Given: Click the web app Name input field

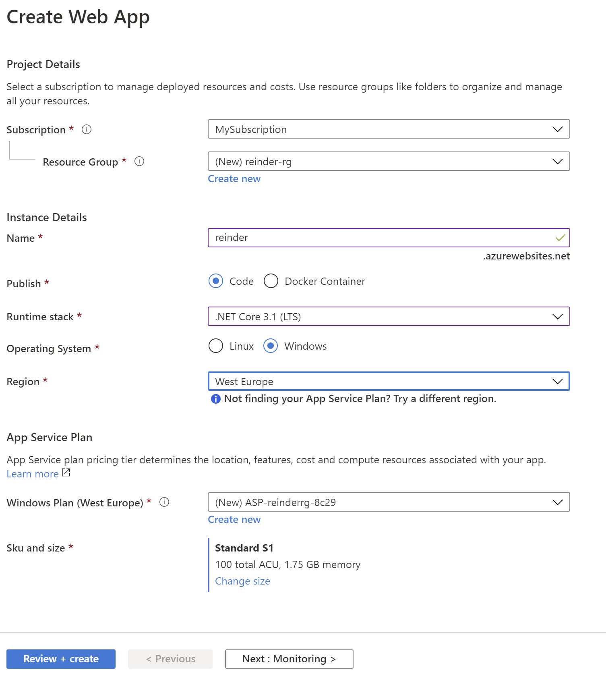Looking at the screenshot, I should pyautogui.click(x=378, y=238).
